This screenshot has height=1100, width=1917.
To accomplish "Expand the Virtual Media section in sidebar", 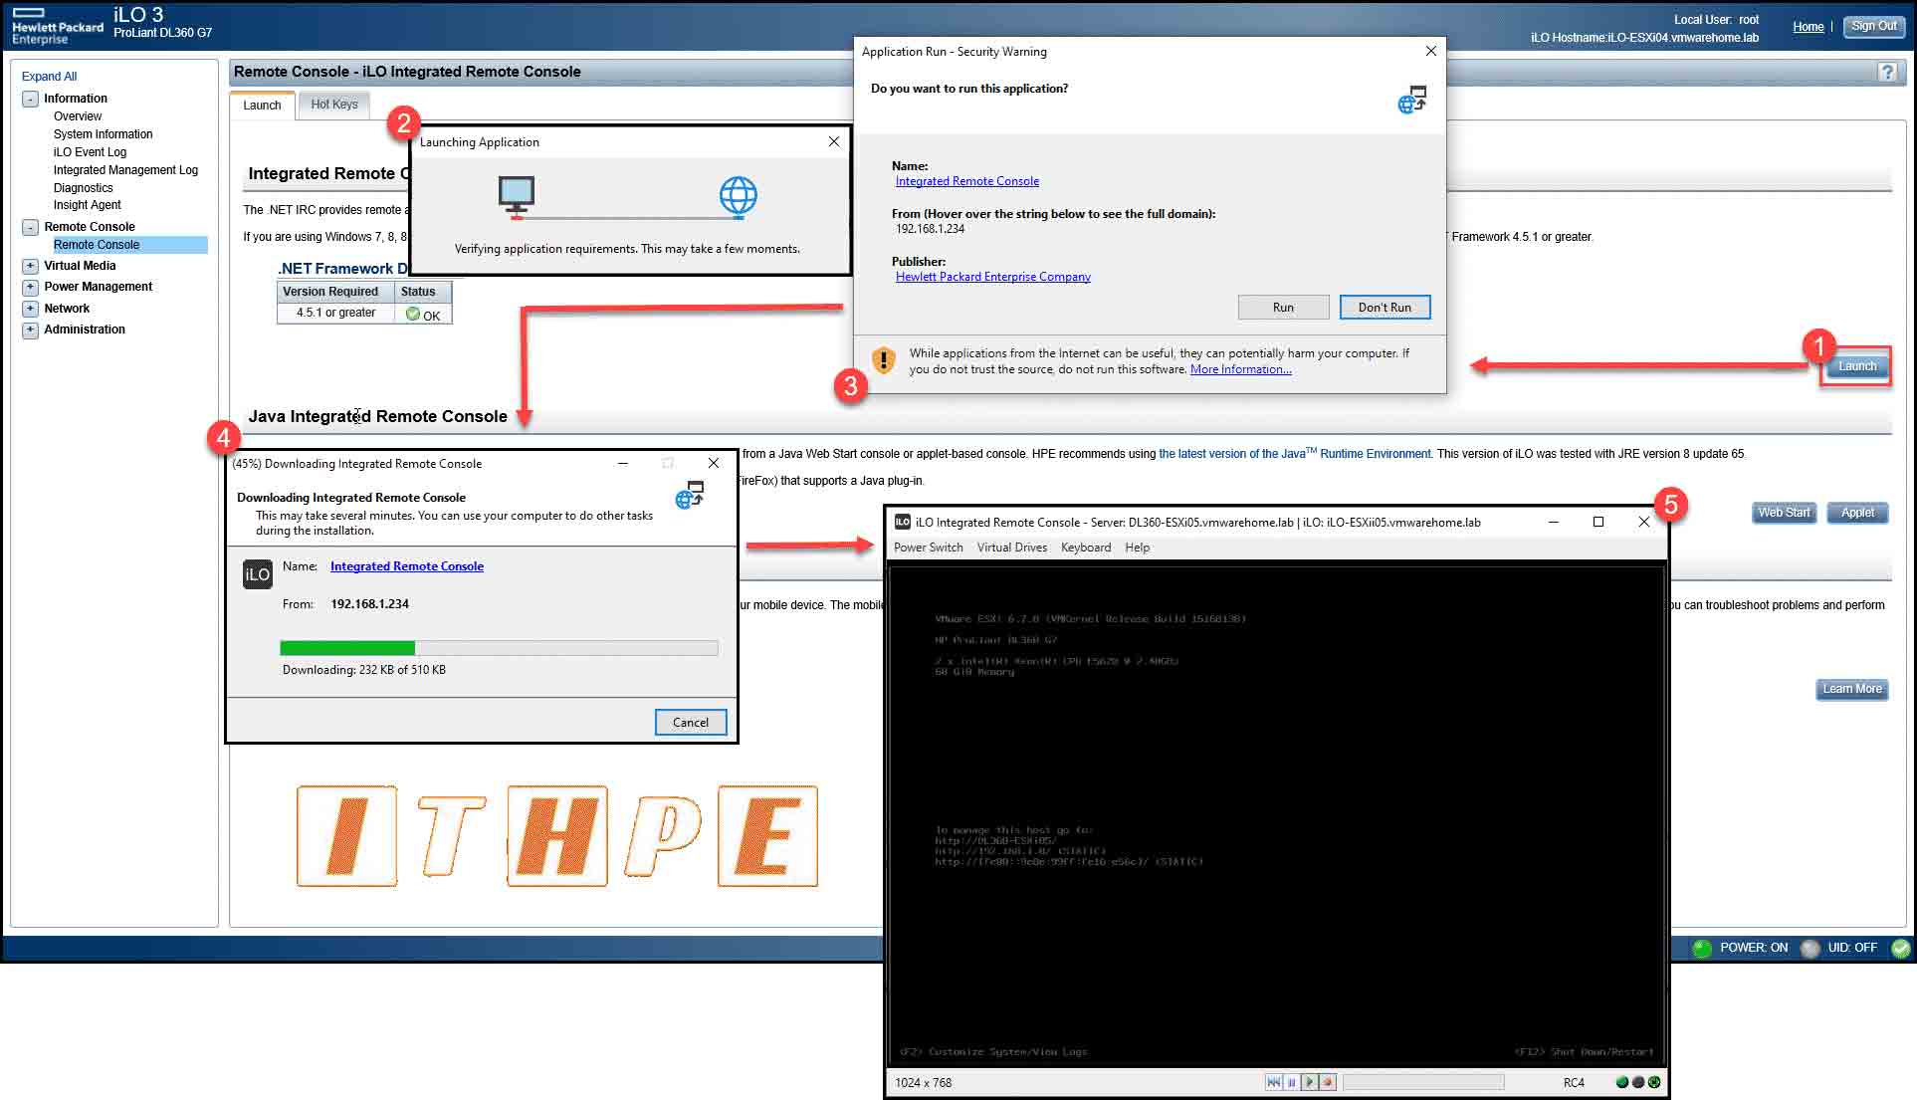I will pyautogui.click(x=29, y=265).
